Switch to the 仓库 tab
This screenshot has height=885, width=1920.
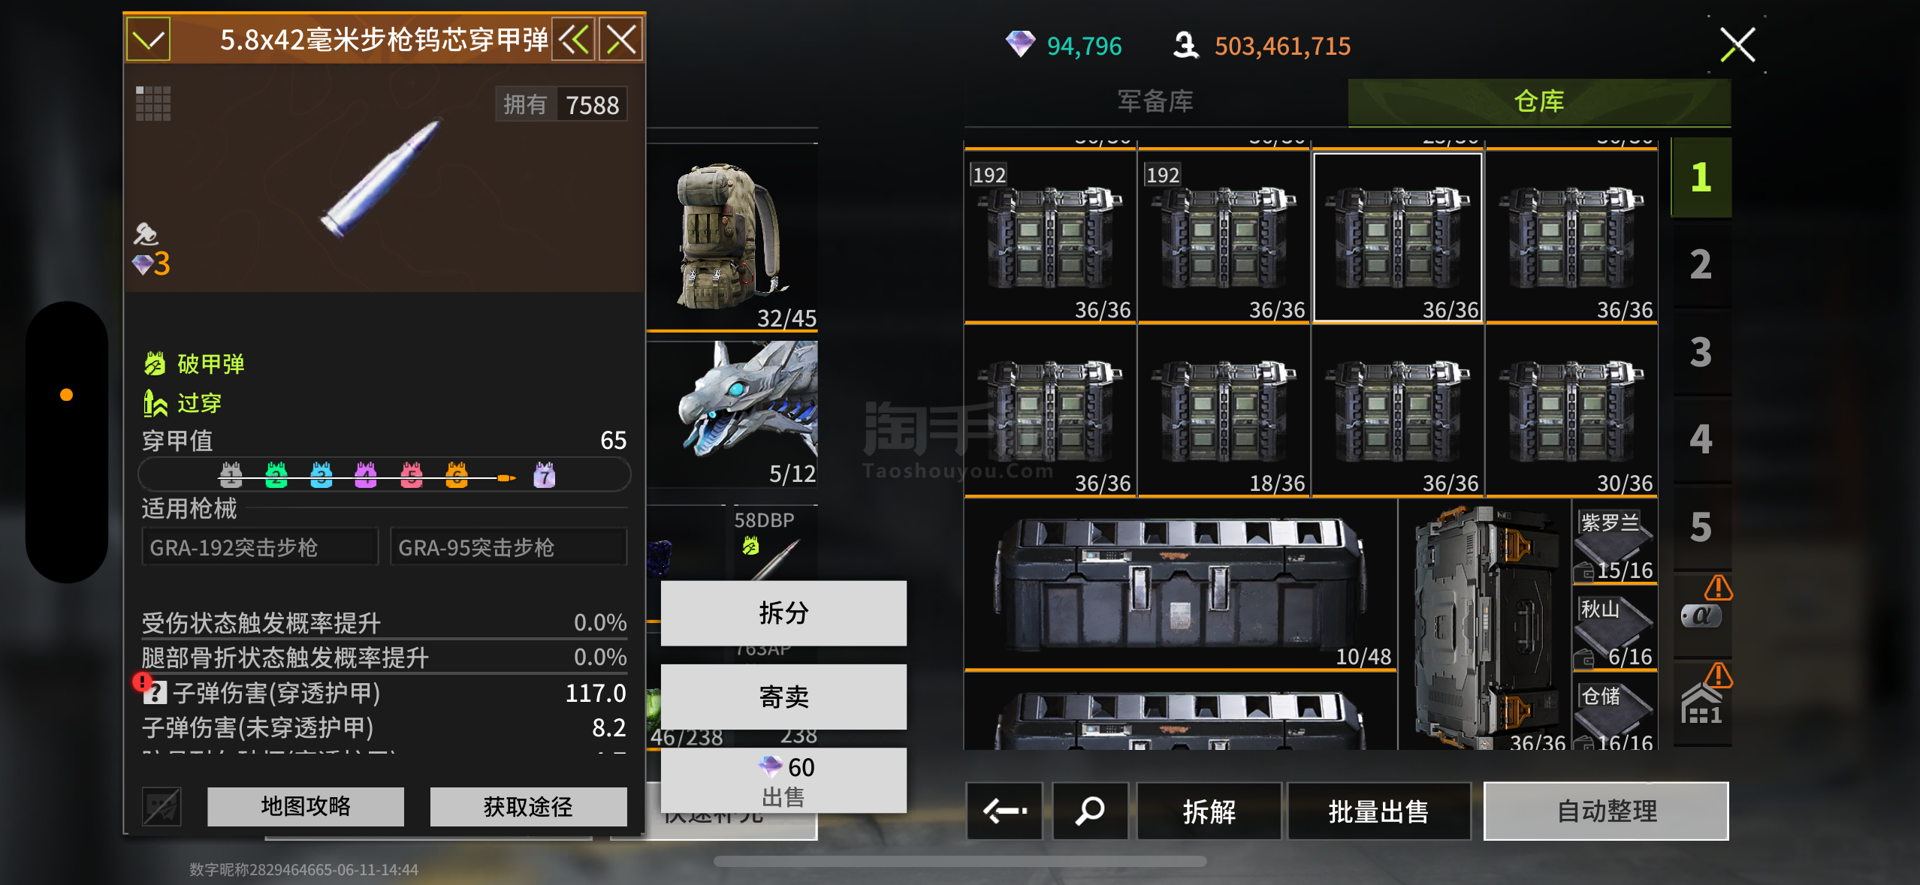click(x=1539, y=101)
